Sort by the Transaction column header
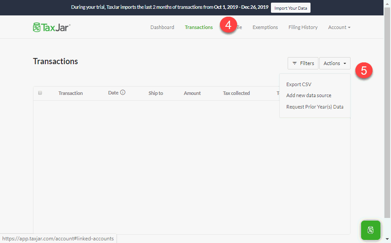Screen dimensions: 391x243 coord(70,93)
